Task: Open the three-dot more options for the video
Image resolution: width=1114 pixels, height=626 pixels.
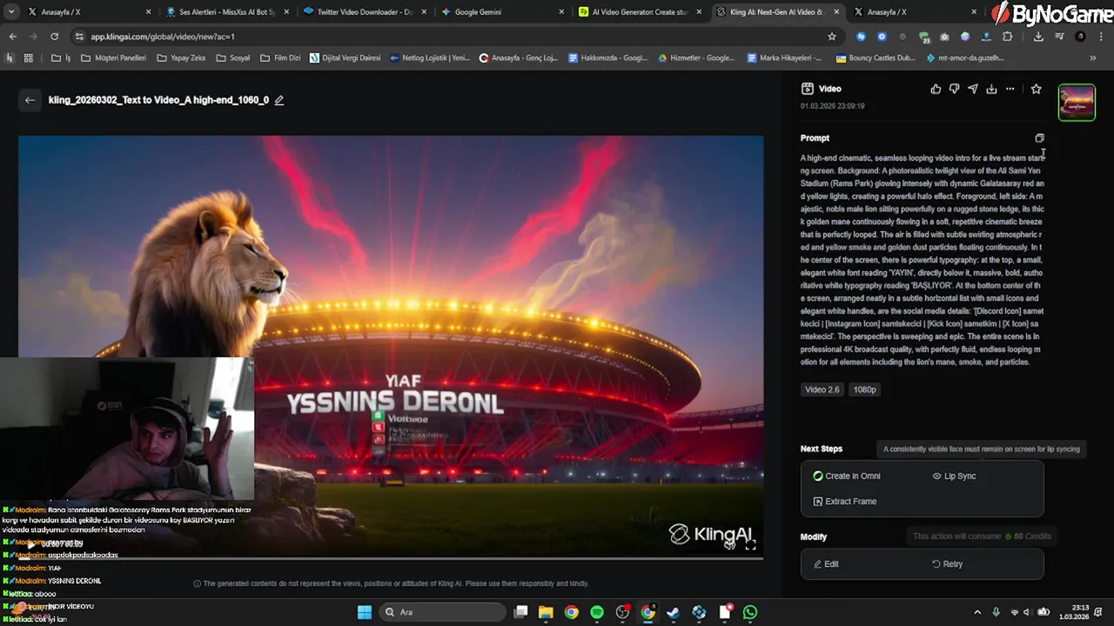Action: click(x=1010, y=89)
